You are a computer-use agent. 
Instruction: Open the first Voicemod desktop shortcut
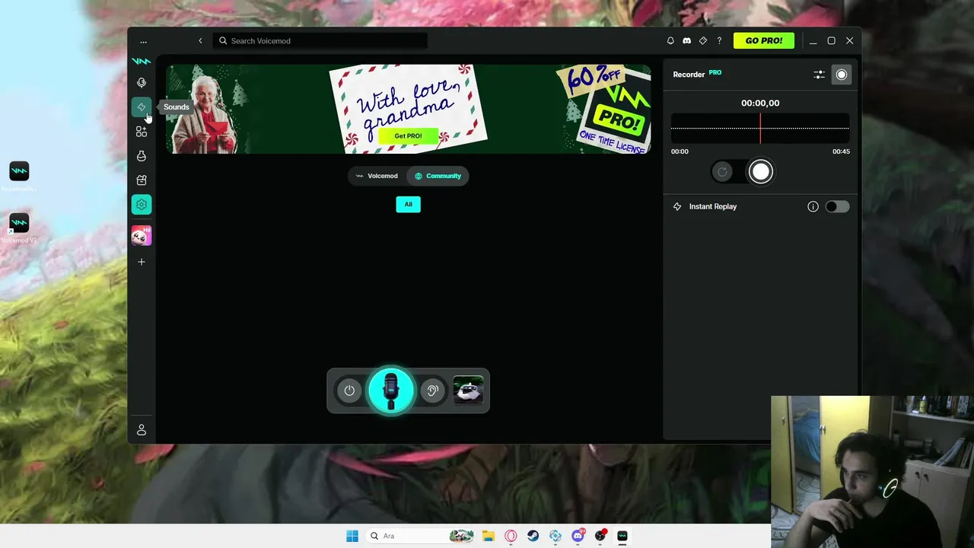[x=19, y=176]
